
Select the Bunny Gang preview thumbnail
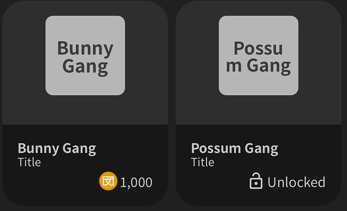coord(85,56)
